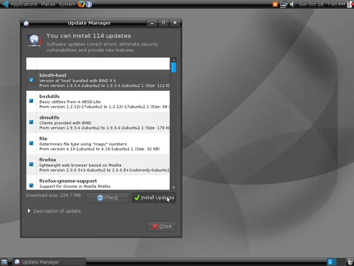Screen dimensions: 354x266
Task: Uncheck the bsdutils update
Action: (x=31, y=101)
